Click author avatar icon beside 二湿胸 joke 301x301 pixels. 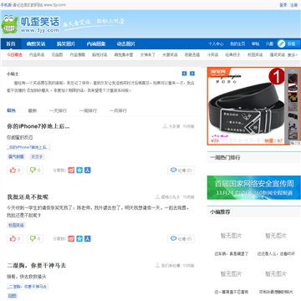[x=158, y=265]
